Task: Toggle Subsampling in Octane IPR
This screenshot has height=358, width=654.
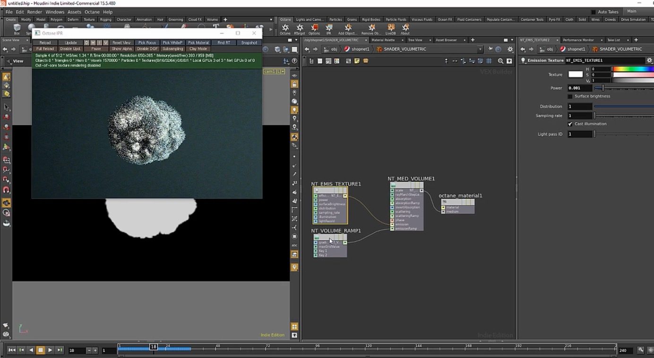Action: click(x=172, y=49)
